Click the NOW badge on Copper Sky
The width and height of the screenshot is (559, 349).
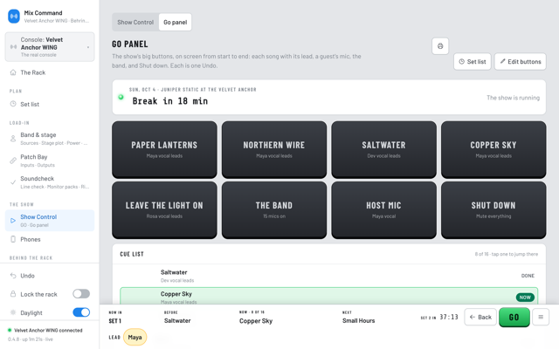525,297
